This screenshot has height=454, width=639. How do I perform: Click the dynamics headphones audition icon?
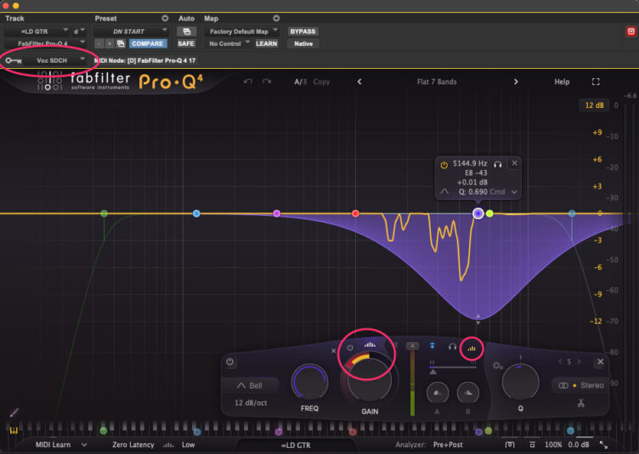tap(452, 347)
